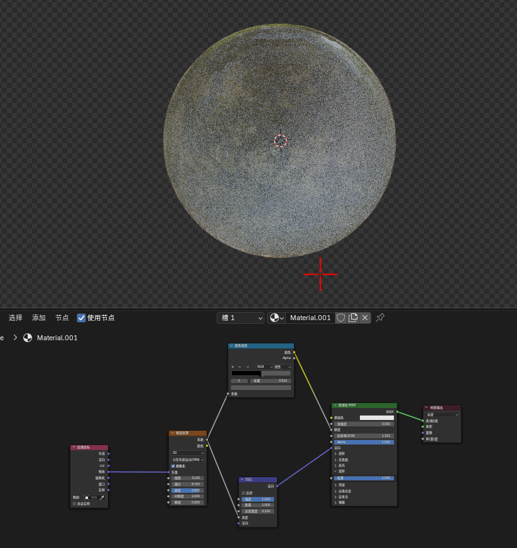Toggle normalize checkbox in the noise texture node
Screen dimensions: 517x548
[173, 466]
